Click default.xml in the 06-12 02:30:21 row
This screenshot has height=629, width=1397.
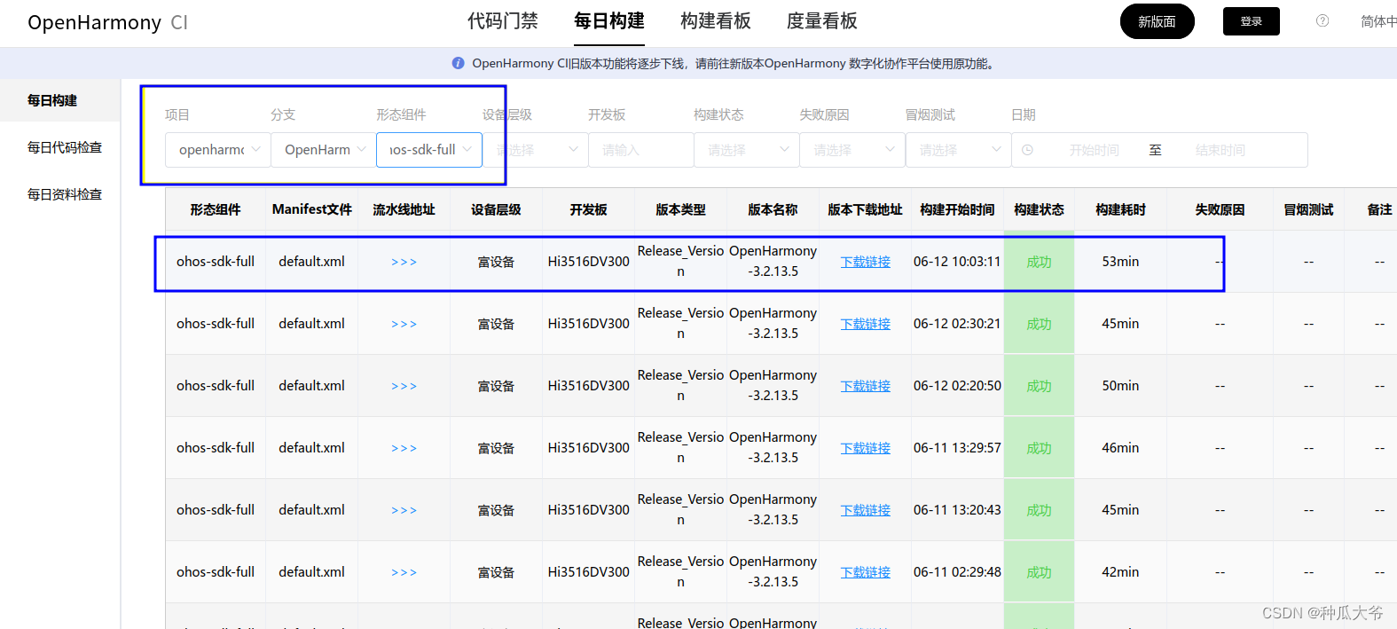click(x=311, y=324)
